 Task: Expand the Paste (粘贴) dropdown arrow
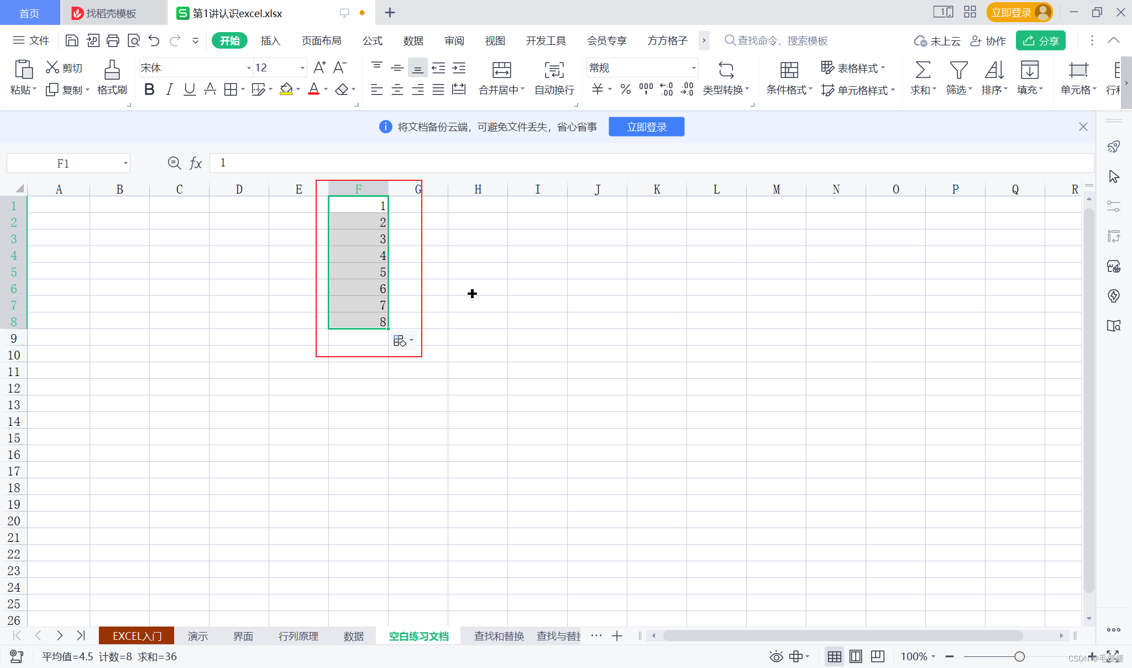point(34,89)
